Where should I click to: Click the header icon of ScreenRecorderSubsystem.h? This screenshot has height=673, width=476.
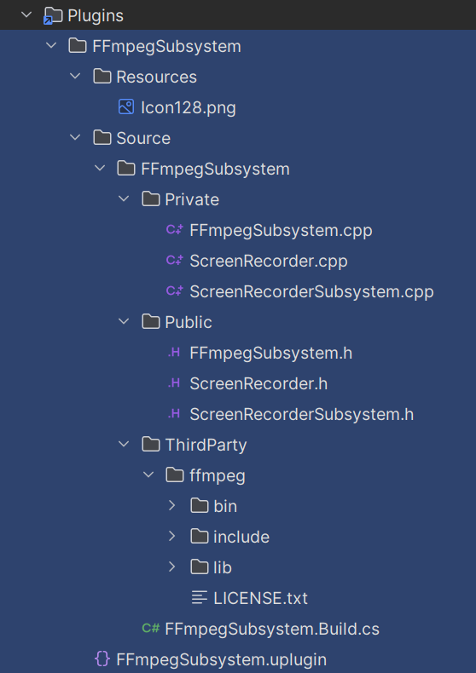[x=174, y=414]
